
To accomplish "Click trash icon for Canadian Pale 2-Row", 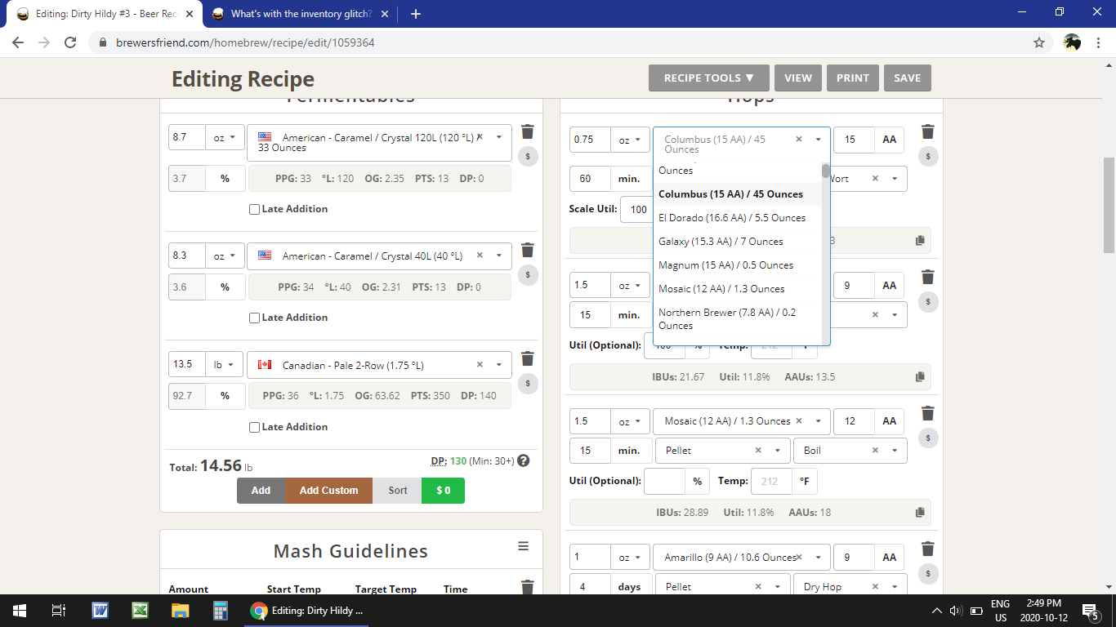I will (x=528, y=358).
